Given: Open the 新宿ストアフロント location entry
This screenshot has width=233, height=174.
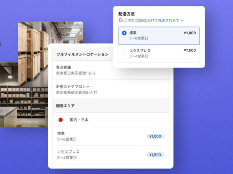Looking at the screenshot, I should pos(76,89).
